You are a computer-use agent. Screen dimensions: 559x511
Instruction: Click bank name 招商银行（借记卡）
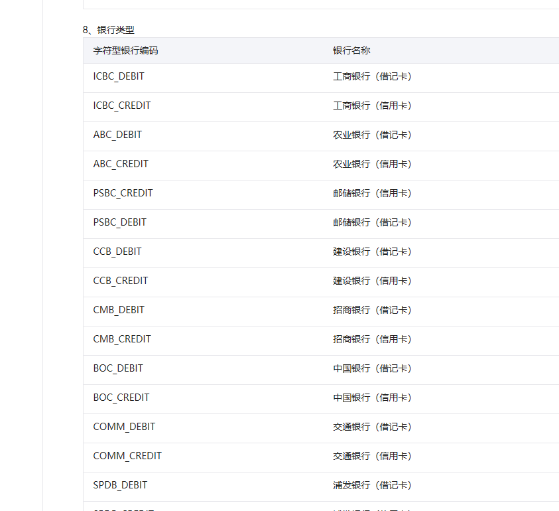pyautogui.click(x=373, y=311)
